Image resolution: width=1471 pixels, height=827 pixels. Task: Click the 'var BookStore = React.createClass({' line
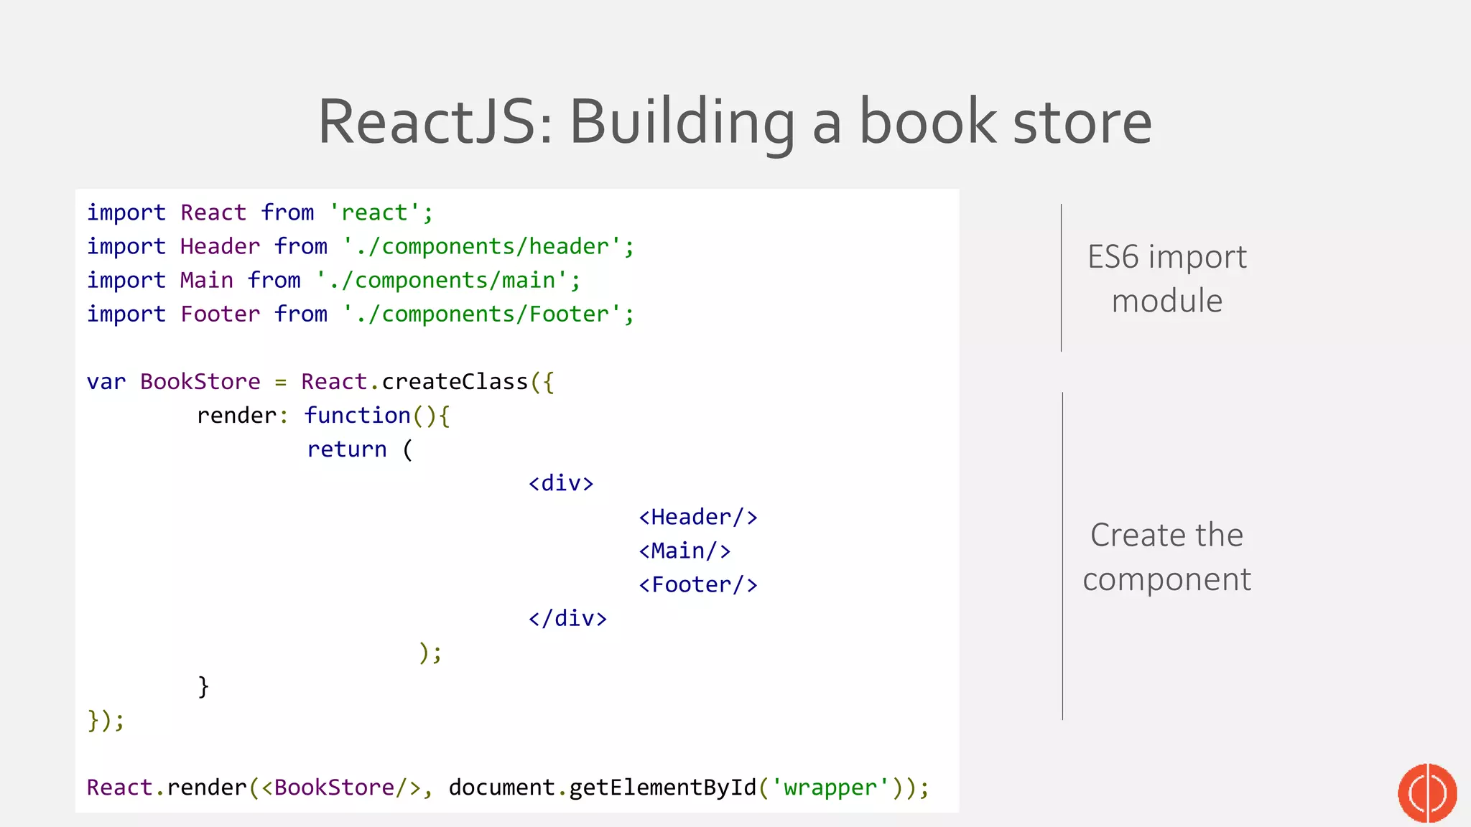tap(320, 381)
